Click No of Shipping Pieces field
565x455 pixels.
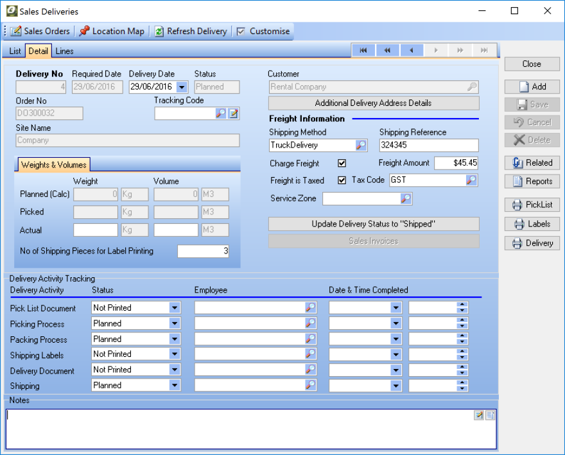pyautogui.click(x=204, y=251)
